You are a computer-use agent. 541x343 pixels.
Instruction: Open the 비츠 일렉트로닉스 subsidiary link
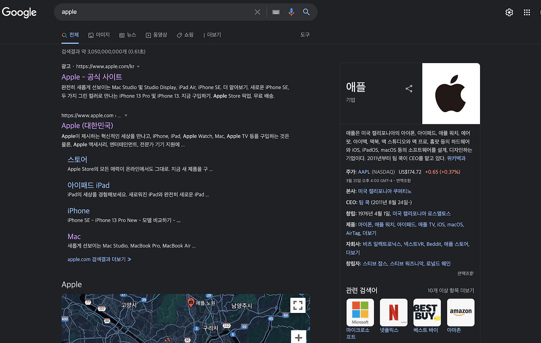point(382,244)
